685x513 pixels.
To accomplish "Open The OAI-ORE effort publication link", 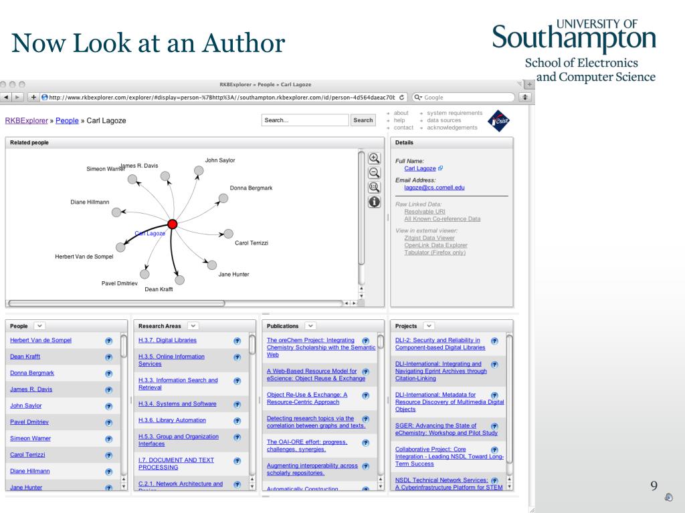I will click(307, 446).
